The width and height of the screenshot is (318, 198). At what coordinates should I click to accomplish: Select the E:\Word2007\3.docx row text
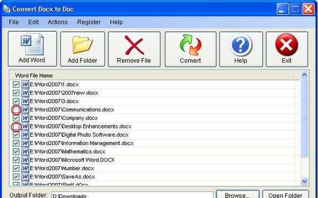[x=54, y=101]
